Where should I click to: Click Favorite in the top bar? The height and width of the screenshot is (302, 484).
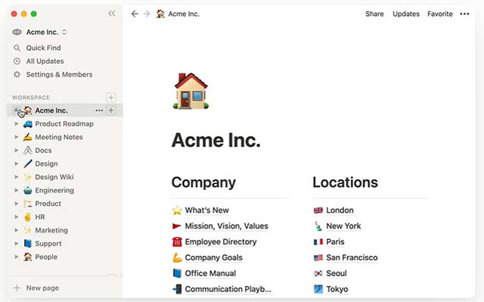[x=440, y=14]
